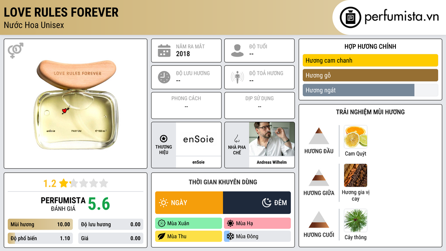Image resolution: width=446 pixels, height=251 pixels.
Task: Click the unisex gender symbol icon
Action: click(x=16, y=51)
